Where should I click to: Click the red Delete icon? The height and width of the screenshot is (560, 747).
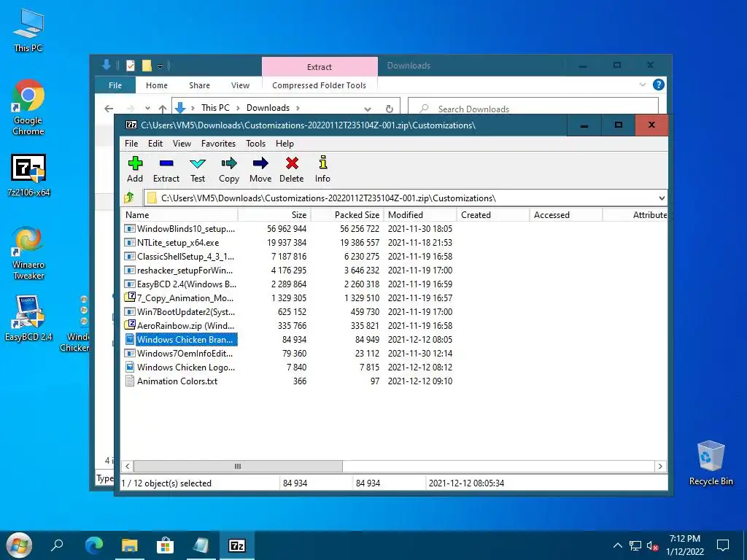292,169
